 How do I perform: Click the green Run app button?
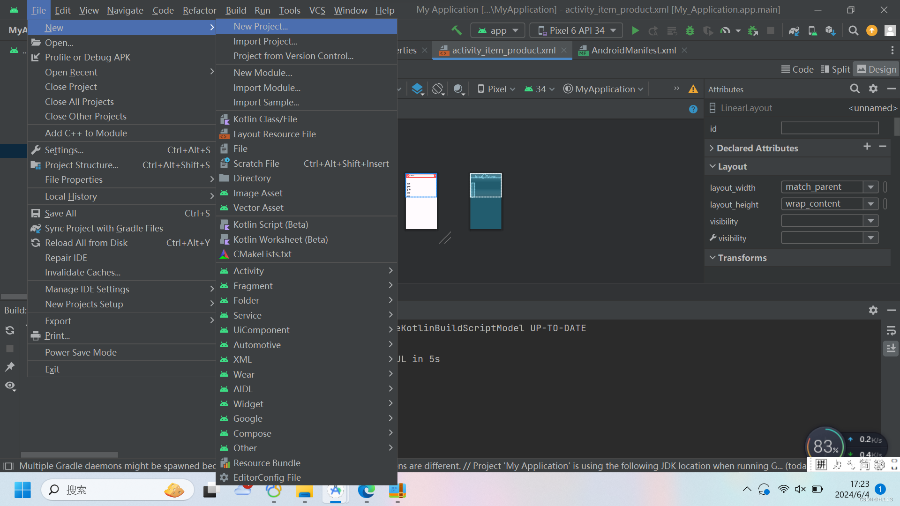pos(635,31)
